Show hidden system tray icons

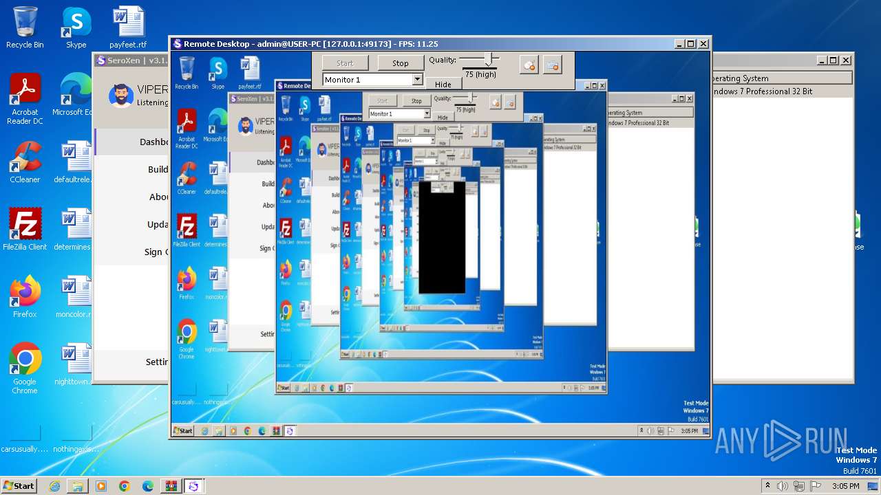767,486
